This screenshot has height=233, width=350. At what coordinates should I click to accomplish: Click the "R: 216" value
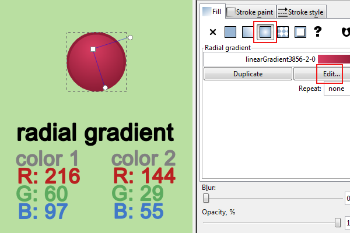(49, 176)
